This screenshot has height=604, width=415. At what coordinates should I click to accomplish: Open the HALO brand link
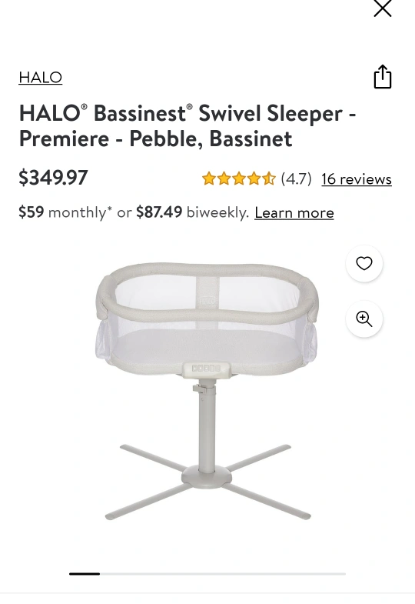[x=41, y=78]
